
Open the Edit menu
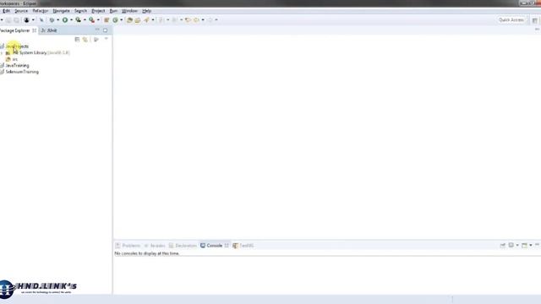[x=6, y=11]
